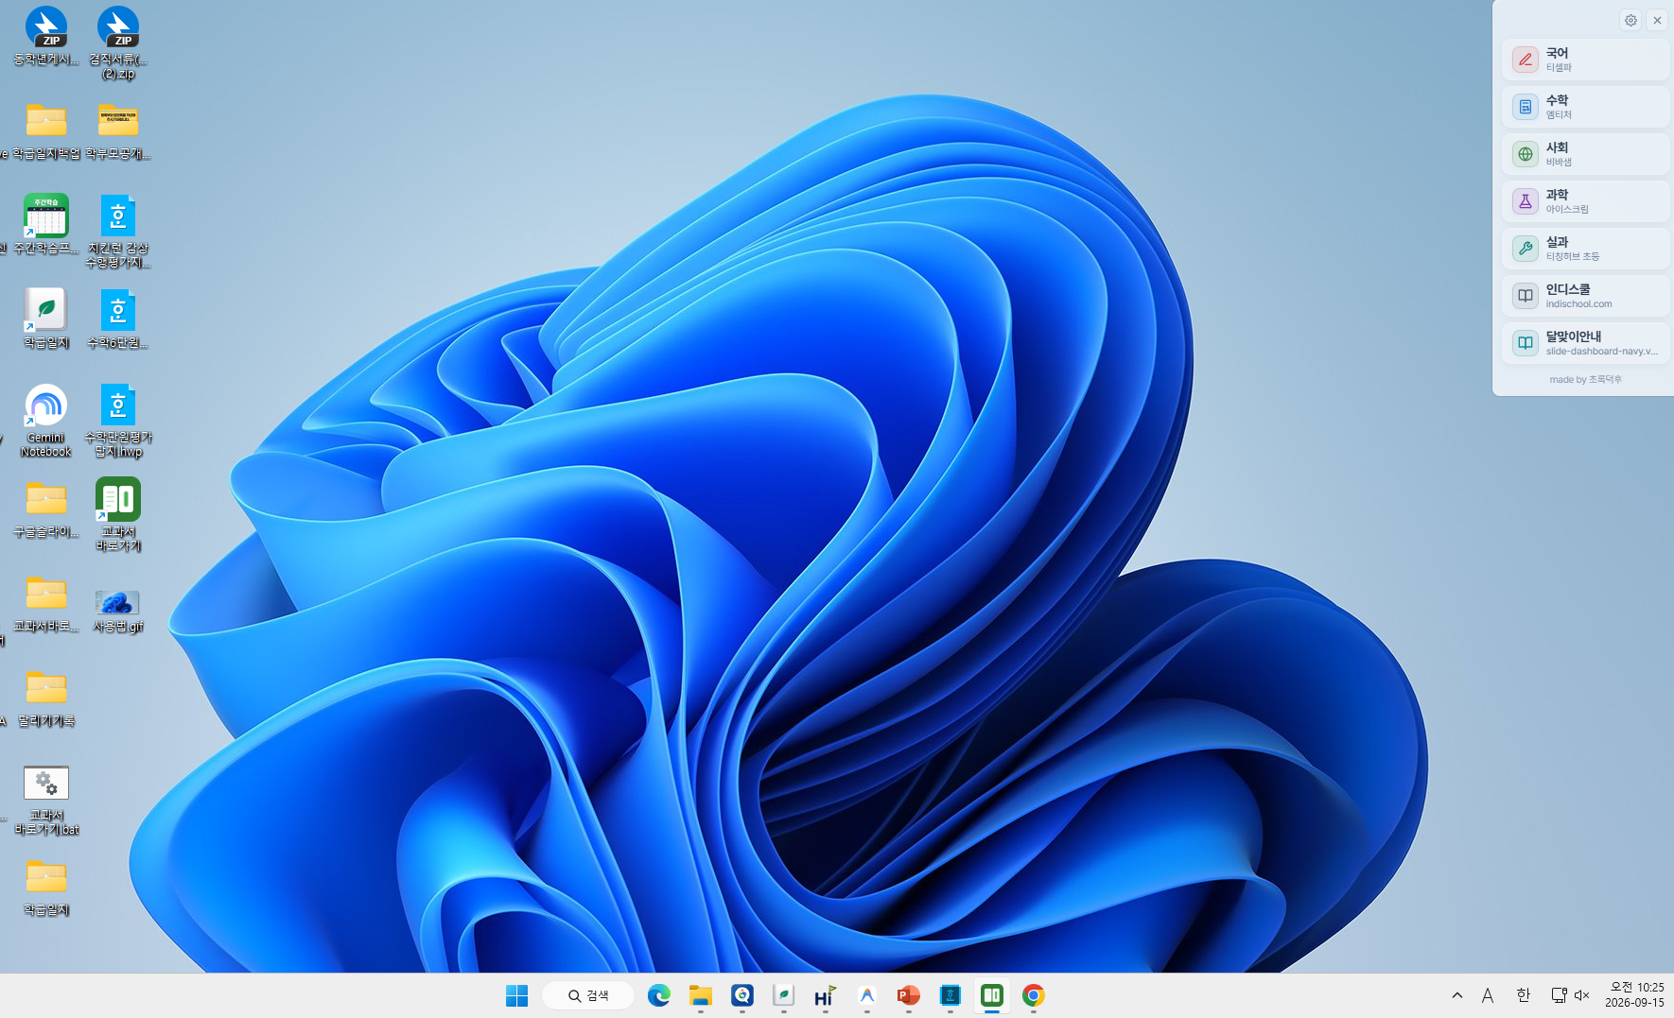Toggle the 한 Korean IME indicator
This screenshot has width=1674, height=1018.
(x=1523, y=995)
